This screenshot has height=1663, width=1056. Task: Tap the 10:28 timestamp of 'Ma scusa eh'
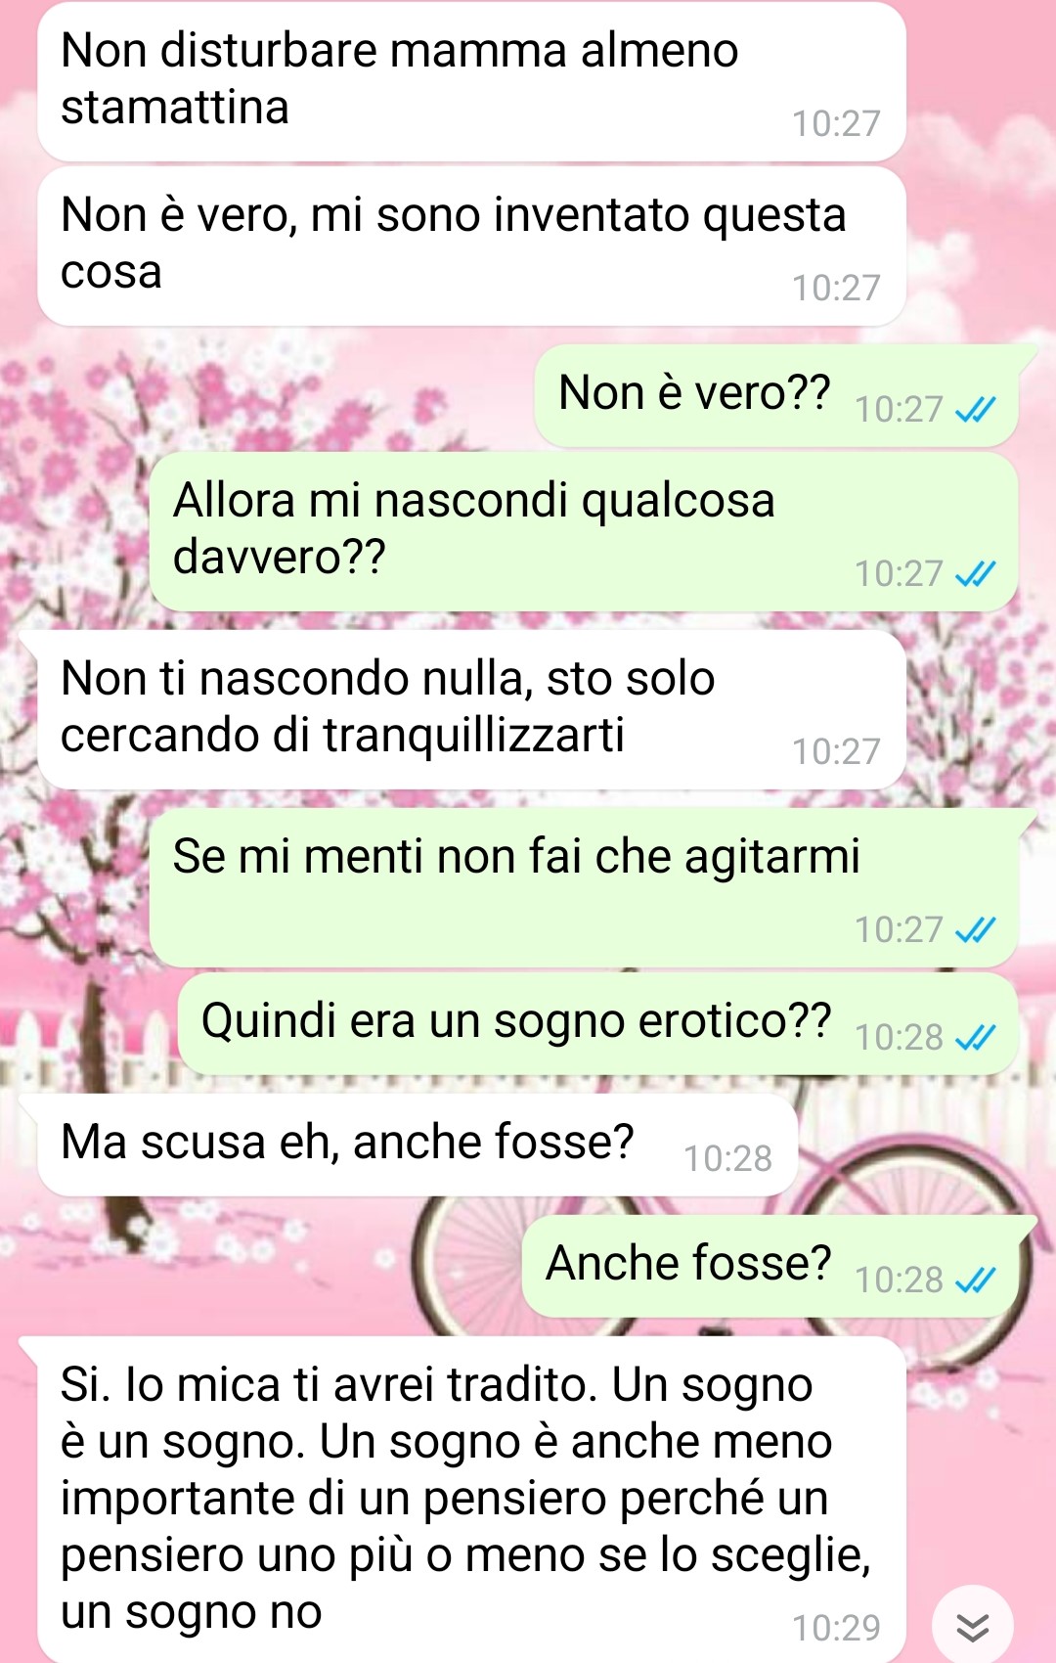(727, 1158)
